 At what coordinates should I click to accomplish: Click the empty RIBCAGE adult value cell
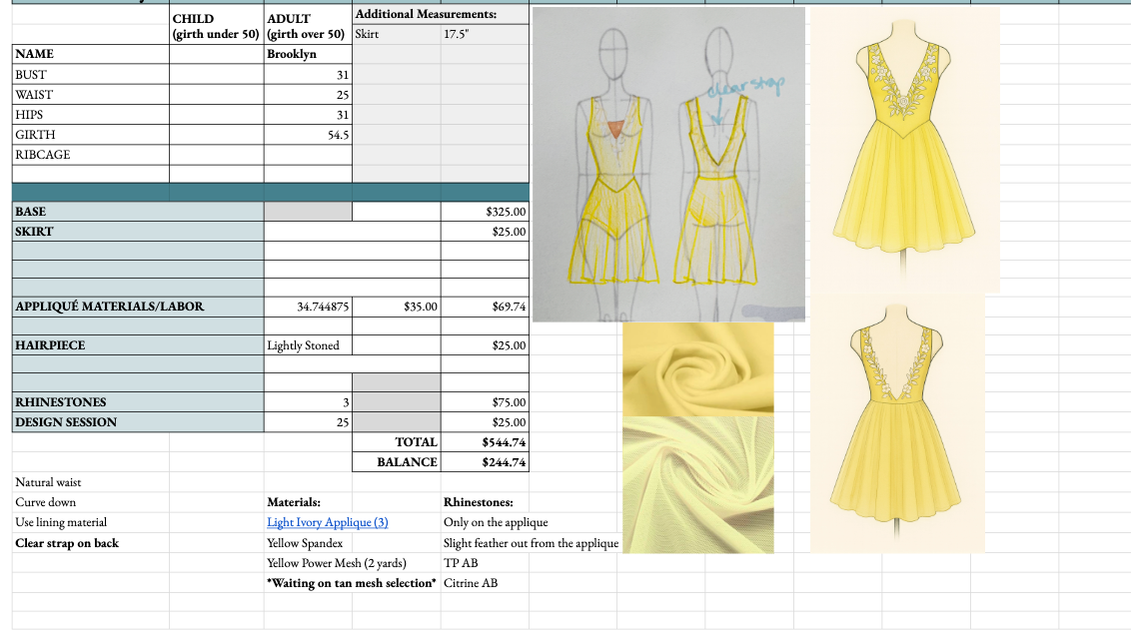(308, 155)
